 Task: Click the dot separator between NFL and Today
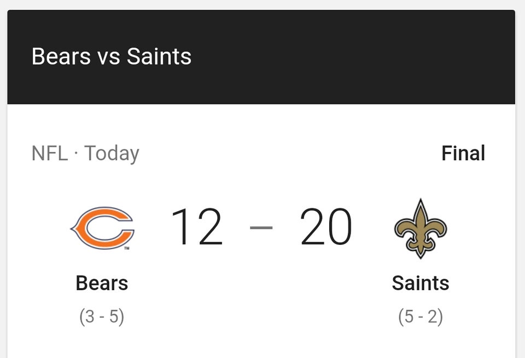[x=76, y=154]
